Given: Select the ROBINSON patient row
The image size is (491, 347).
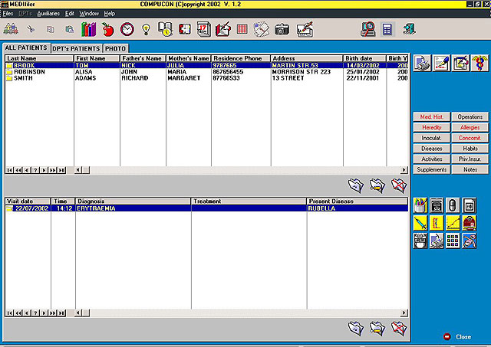Looking at the screenshot, I should tap(206, 71).
